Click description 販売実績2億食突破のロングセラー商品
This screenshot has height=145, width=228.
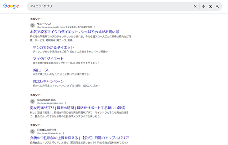(x=66, y=63)
